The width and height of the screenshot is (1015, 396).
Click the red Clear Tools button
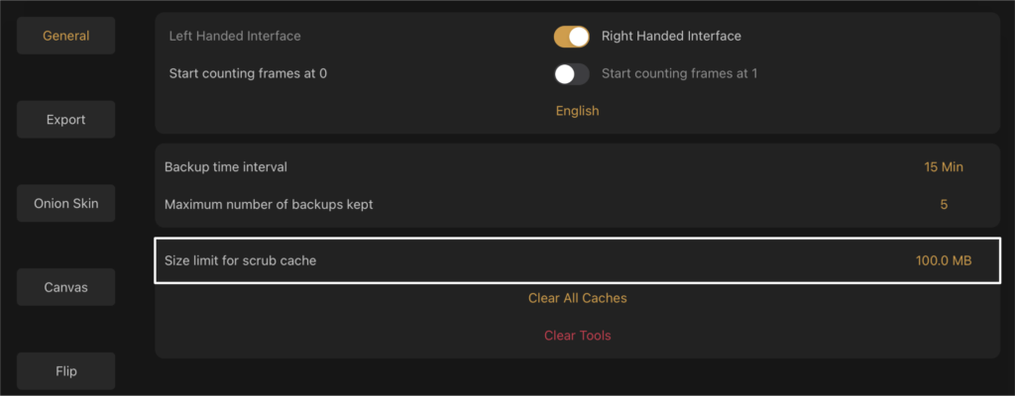(578, 336)
